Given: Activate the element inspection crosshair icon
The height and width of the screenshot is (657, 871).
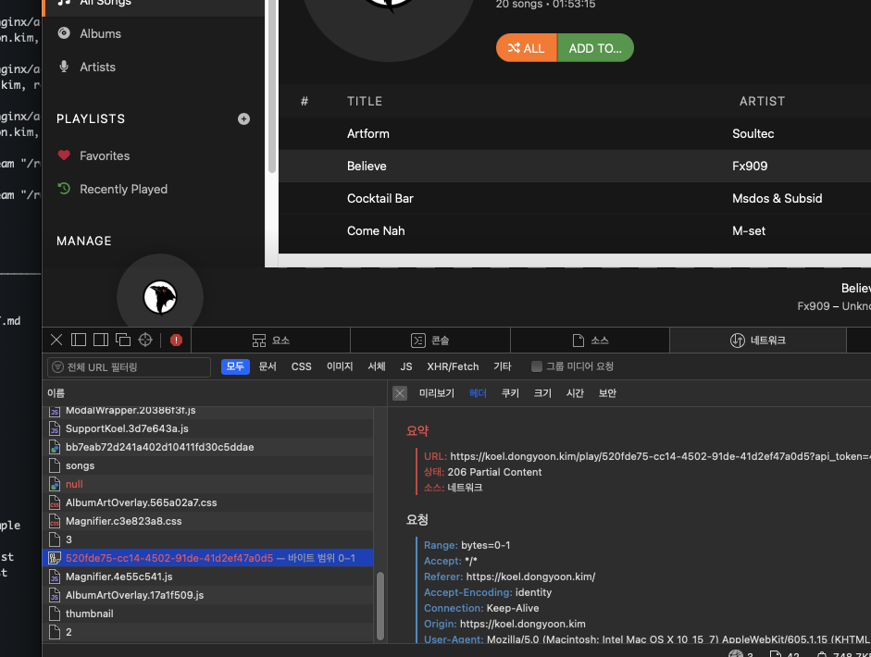Looking at the screenshot, I should point(145,340).
